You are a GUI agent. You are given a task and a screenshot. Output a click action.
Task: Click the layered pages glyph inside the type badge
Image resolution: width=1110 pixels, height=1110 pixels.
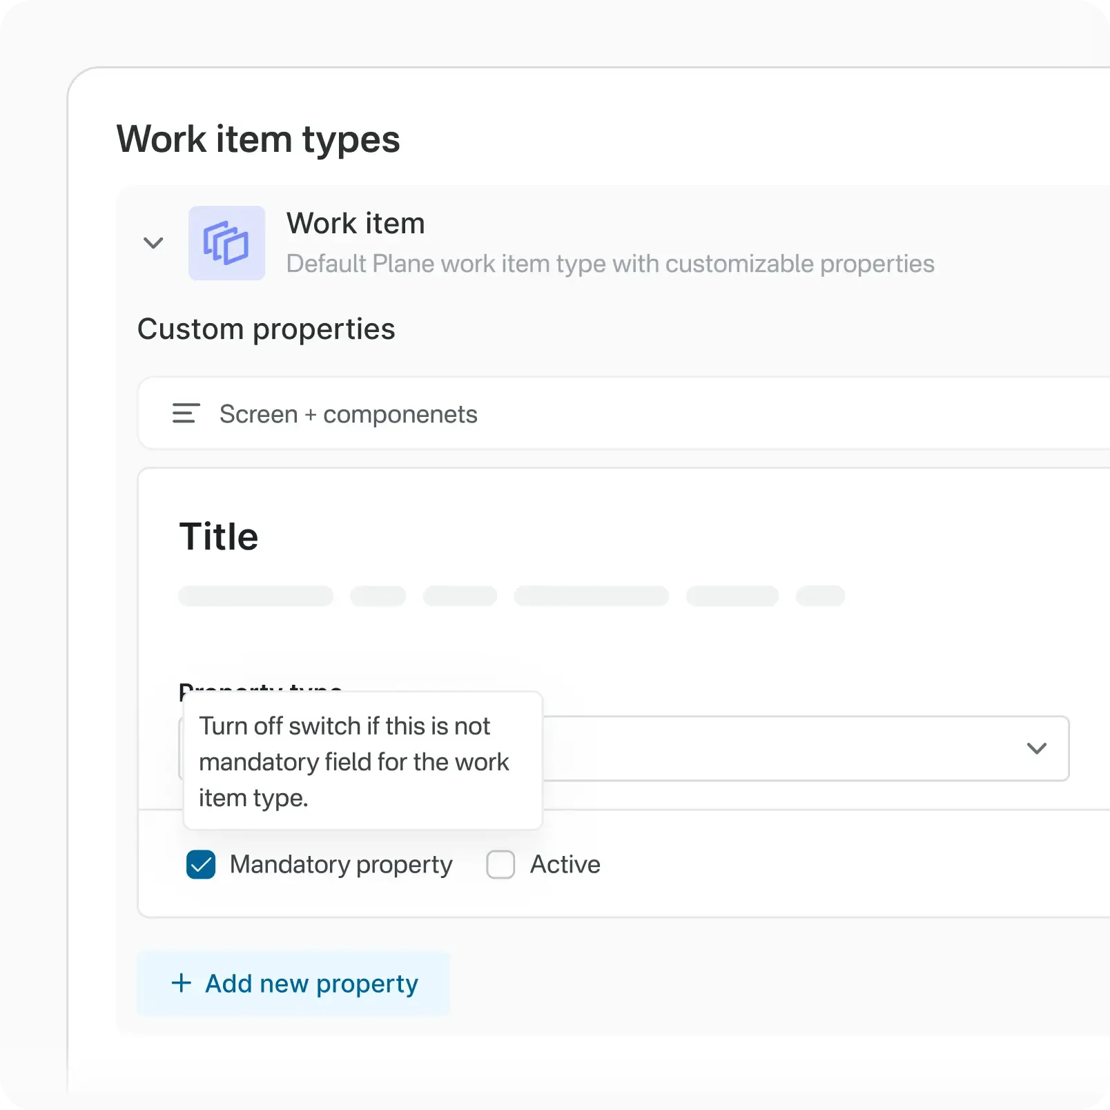coord(226,242)
